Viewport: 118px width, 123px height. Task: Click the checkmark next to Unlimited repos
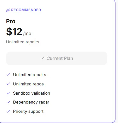[x=8, y=84]
